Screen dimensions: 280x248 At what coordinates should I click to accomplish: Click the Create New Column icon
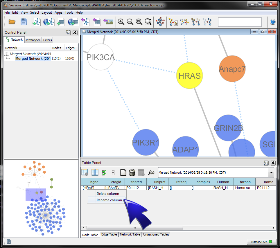click(123, 172)
